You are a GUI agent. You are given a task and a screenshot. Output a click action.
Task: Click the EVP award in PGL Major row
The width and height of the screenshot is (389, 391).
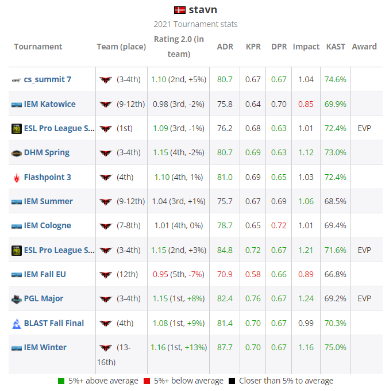[364, 298]
